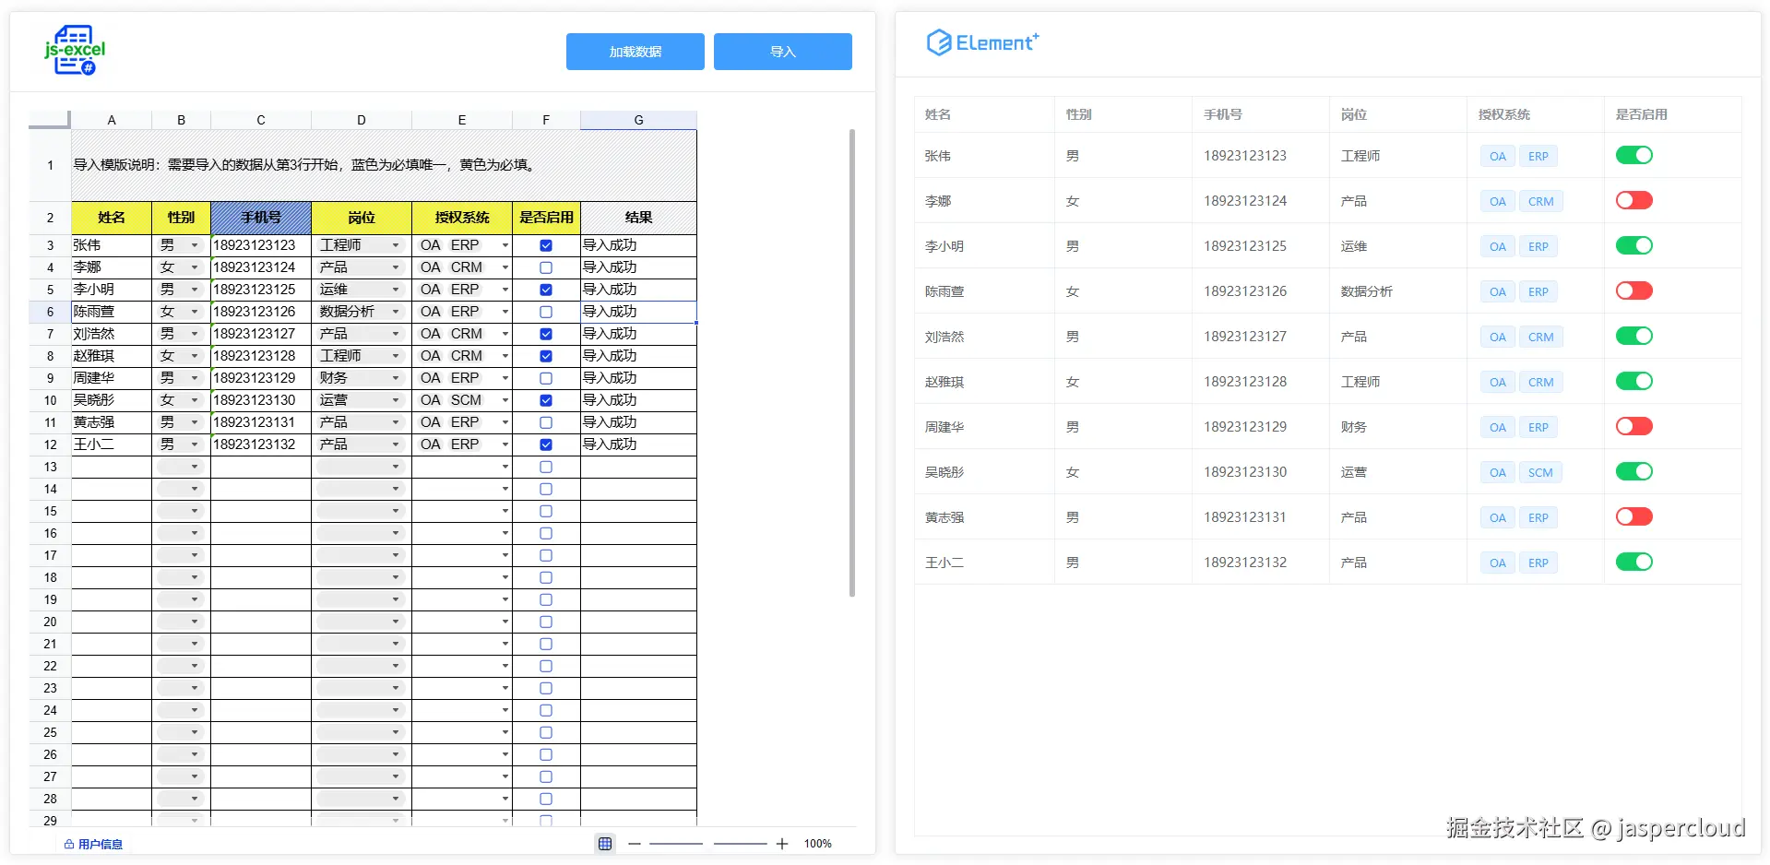Open 岗位 dropdown showing 工程师 in row 3
The width and height of the screenshot is (1770, 865).
(x=396, y=245)
